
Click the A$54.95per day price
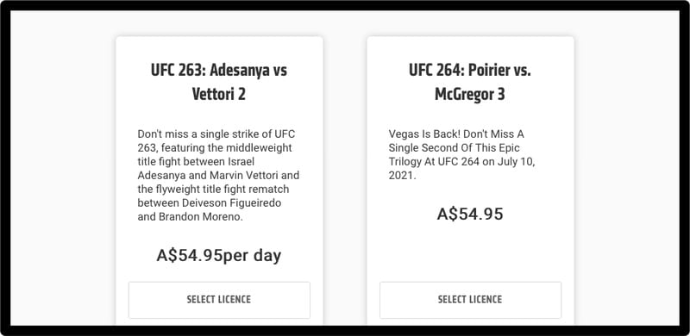coord(219,256)
